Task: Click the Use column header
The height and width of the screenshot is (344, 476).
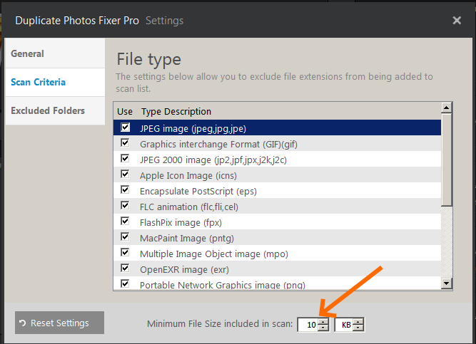Action: click(x=125, y=112)
